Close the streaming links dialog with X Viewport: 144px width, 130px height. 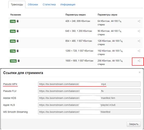(139, 72)
